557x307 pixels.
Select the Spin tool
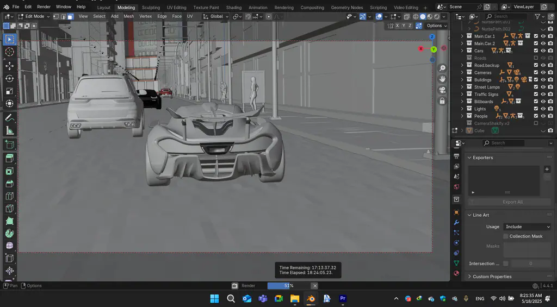(10, 233)
